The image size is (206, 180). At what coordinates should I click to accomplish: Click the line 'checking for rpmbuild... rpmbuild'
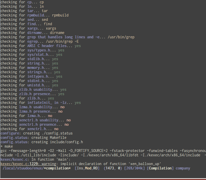[35, 15]
